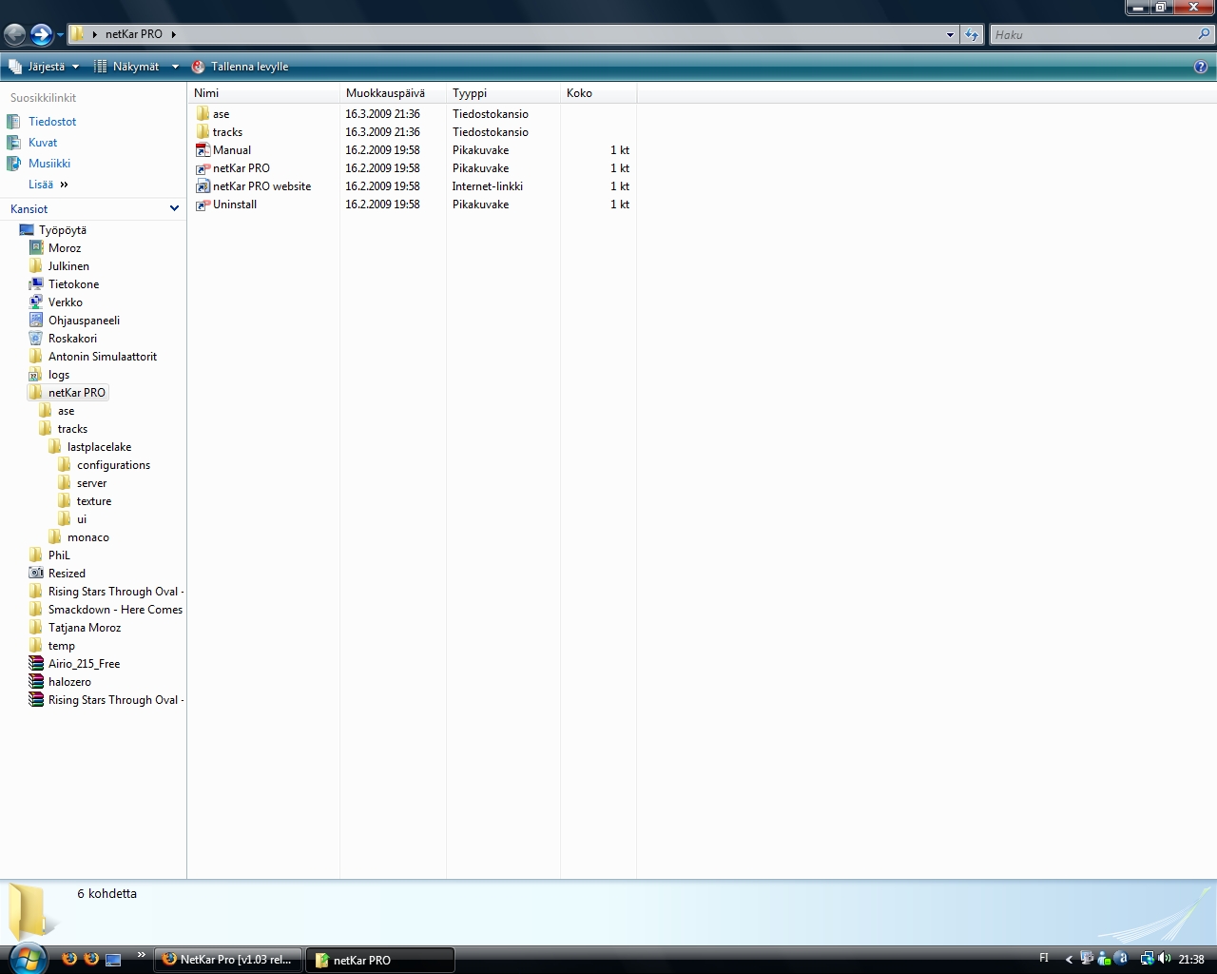Sort by the Nimi column header
The height and width of the screenshot is (974, 1217).
pyautogui.click(x=263, y=93)
